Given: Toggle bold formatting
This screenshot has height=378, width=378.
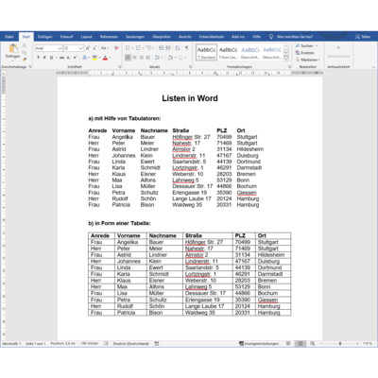Looking at the screenshot, I should (x=39, y=58).
